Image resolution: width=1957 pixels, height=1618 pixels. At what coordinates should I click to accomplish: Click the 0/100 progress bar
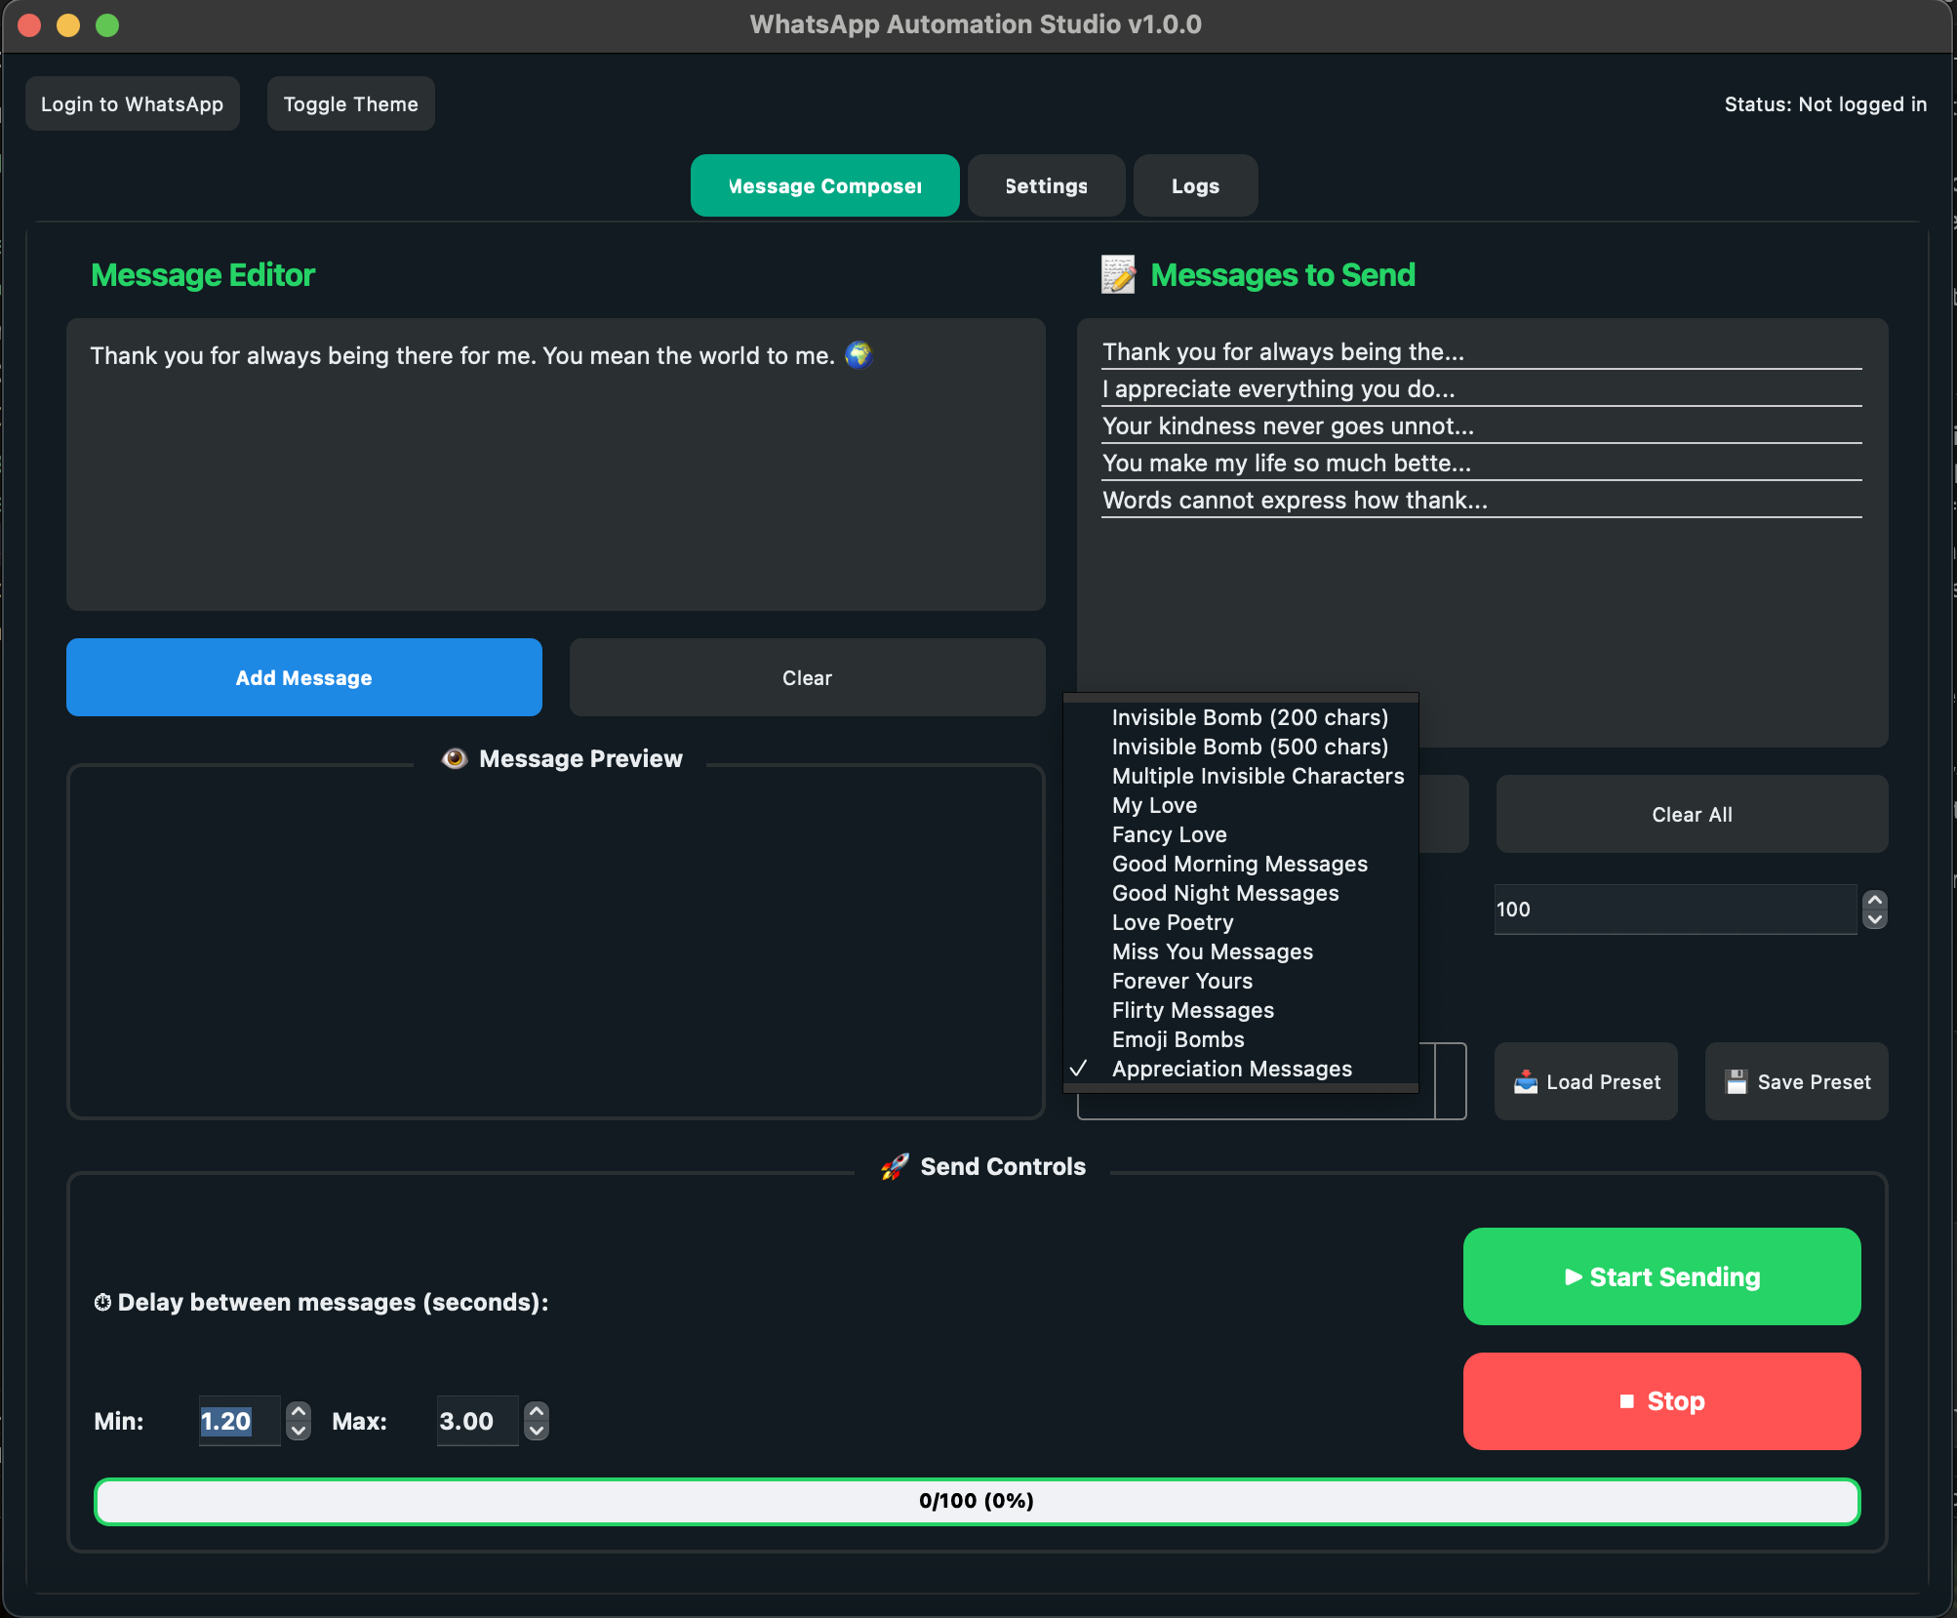pos(977,1501)
